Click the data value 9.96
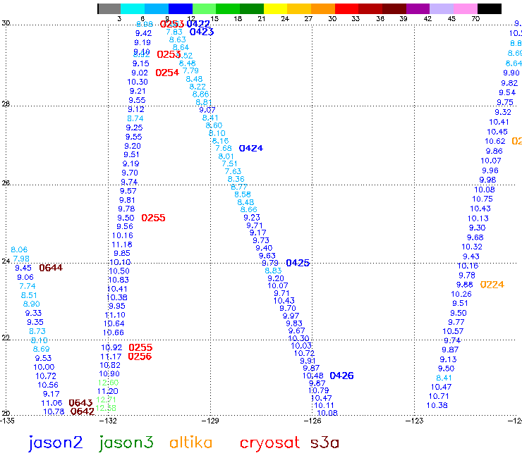 point(490,171)
